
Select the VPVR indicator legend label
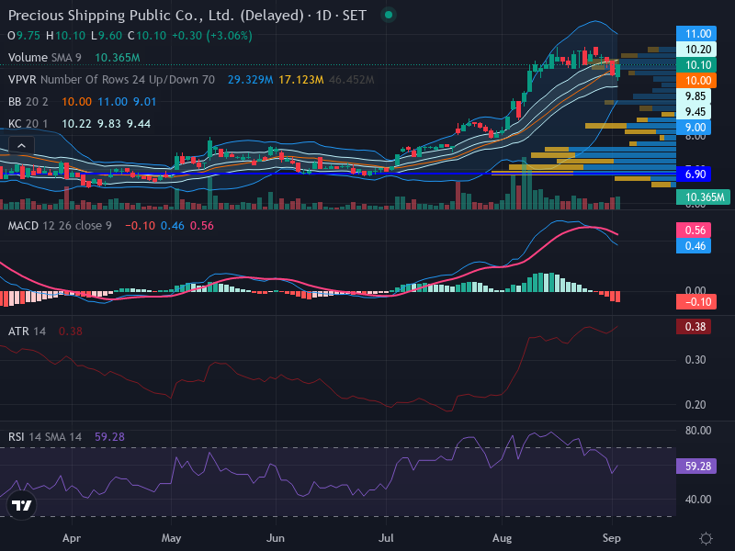coord(111,80)
